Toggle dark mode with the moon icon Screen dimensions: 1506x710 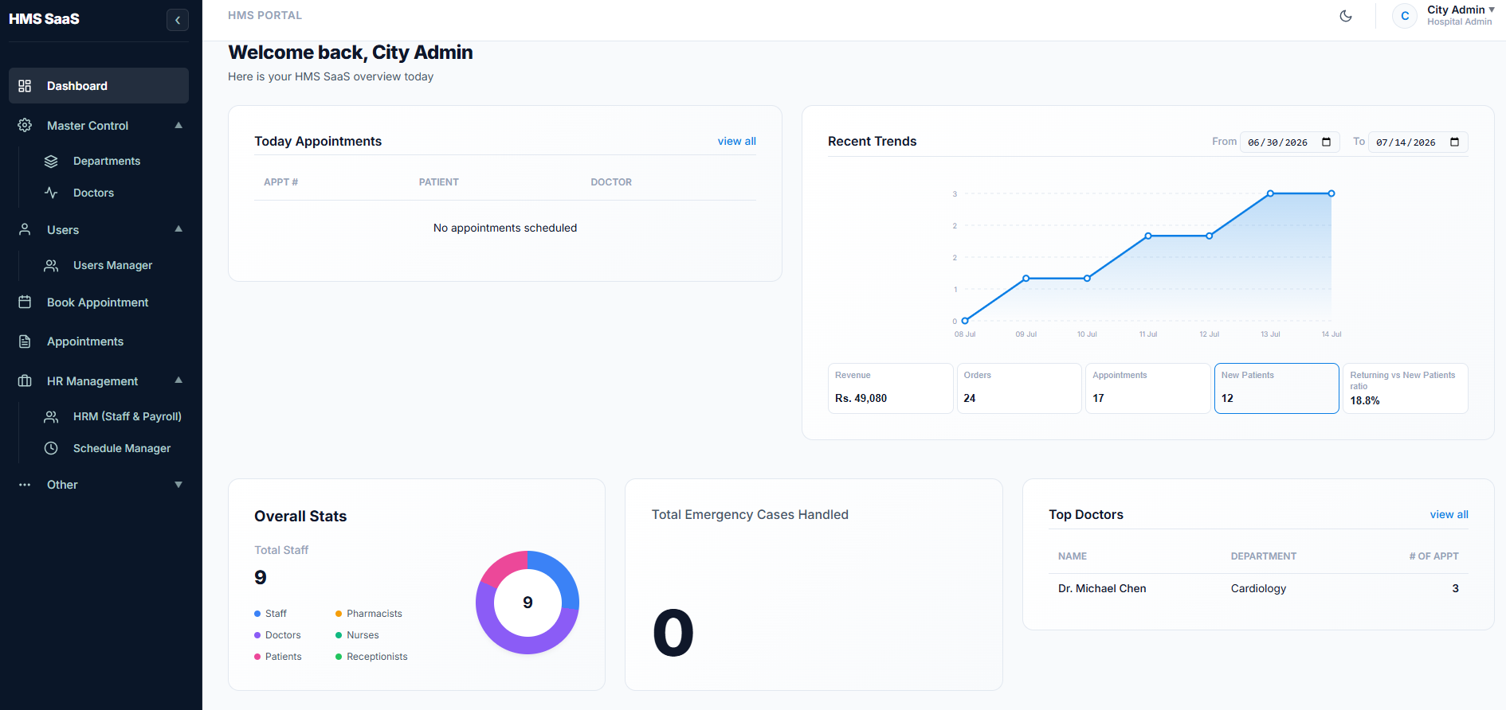coord(1346,16)
